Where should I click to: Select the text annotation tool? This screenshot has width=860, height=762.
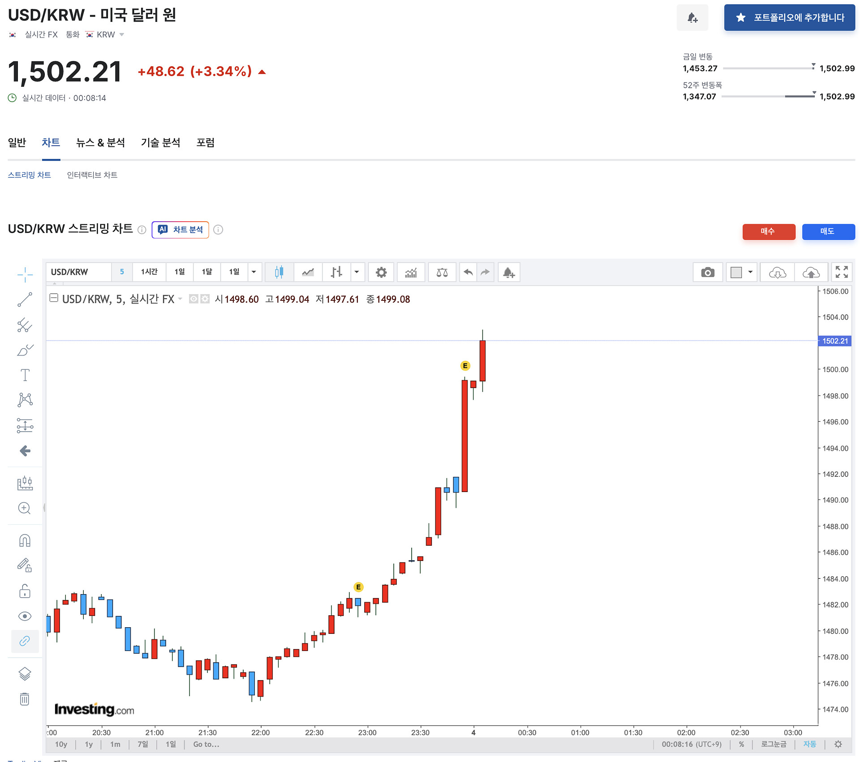tap(25, 375)
